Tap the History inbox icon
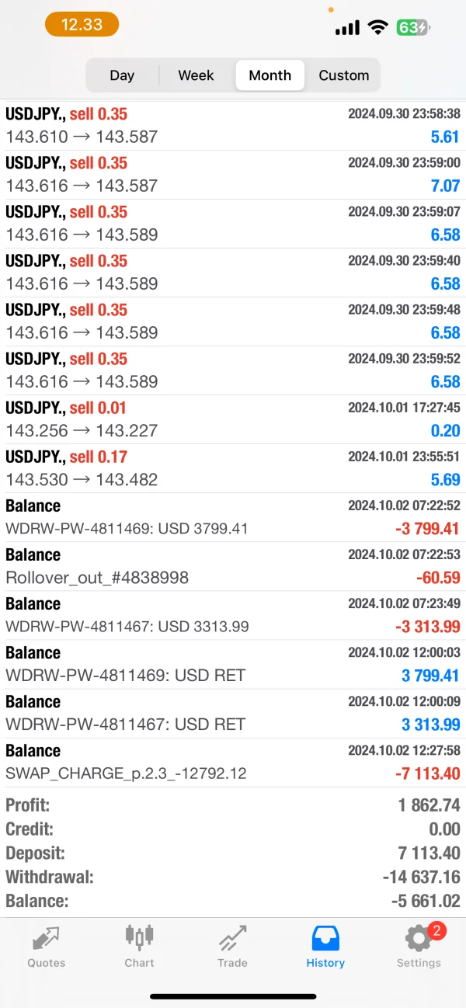 click(325, 939)
